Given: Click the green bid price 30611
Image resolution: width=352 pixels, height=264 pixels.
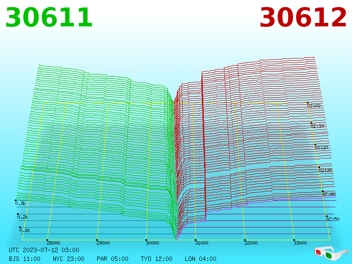Looking at the screenshot, I should pyautogui.click(x=49, y=18).
